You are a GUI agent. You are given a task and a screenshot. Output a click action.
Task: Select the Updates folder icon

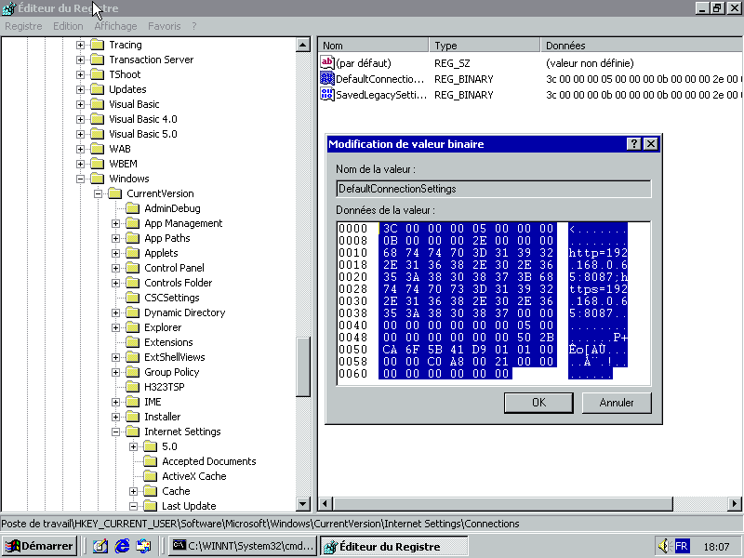[98, 89]
